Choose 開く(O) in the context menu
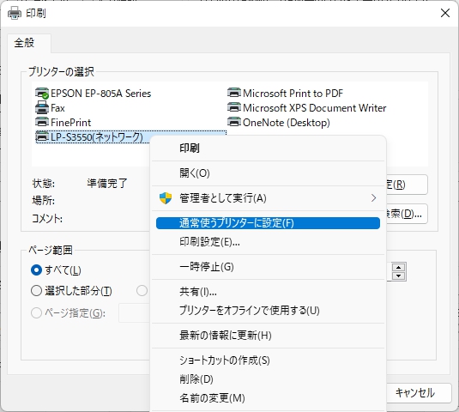 (x=268, y=173)
